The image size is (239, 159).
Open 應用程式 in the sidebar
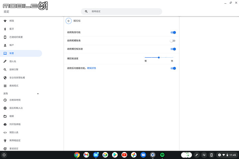21,86
